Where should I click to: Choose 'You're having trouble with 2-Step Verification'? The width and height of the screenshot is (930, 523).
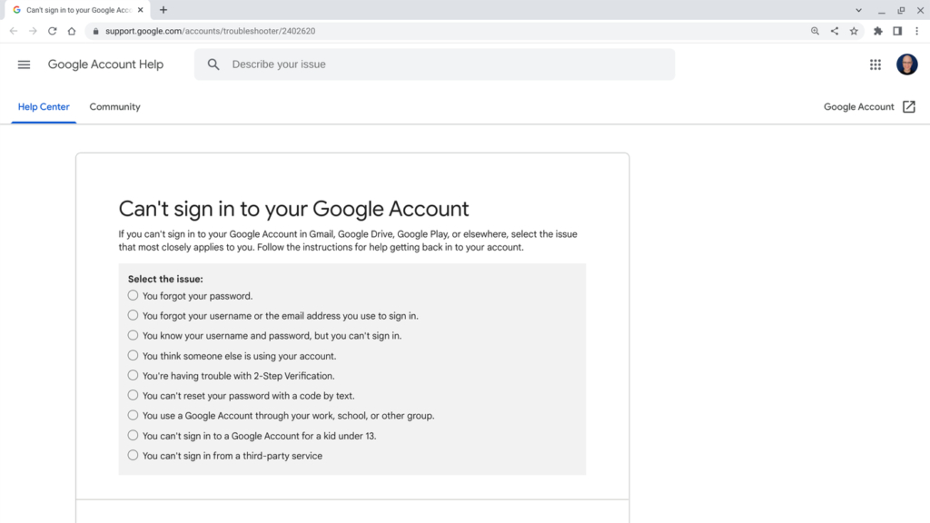pos(133,375)
